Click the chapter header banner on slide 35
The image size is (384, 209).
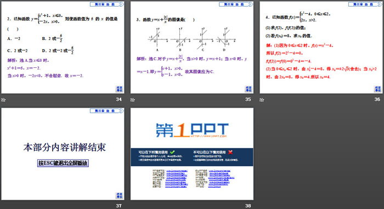click(236, 4)
